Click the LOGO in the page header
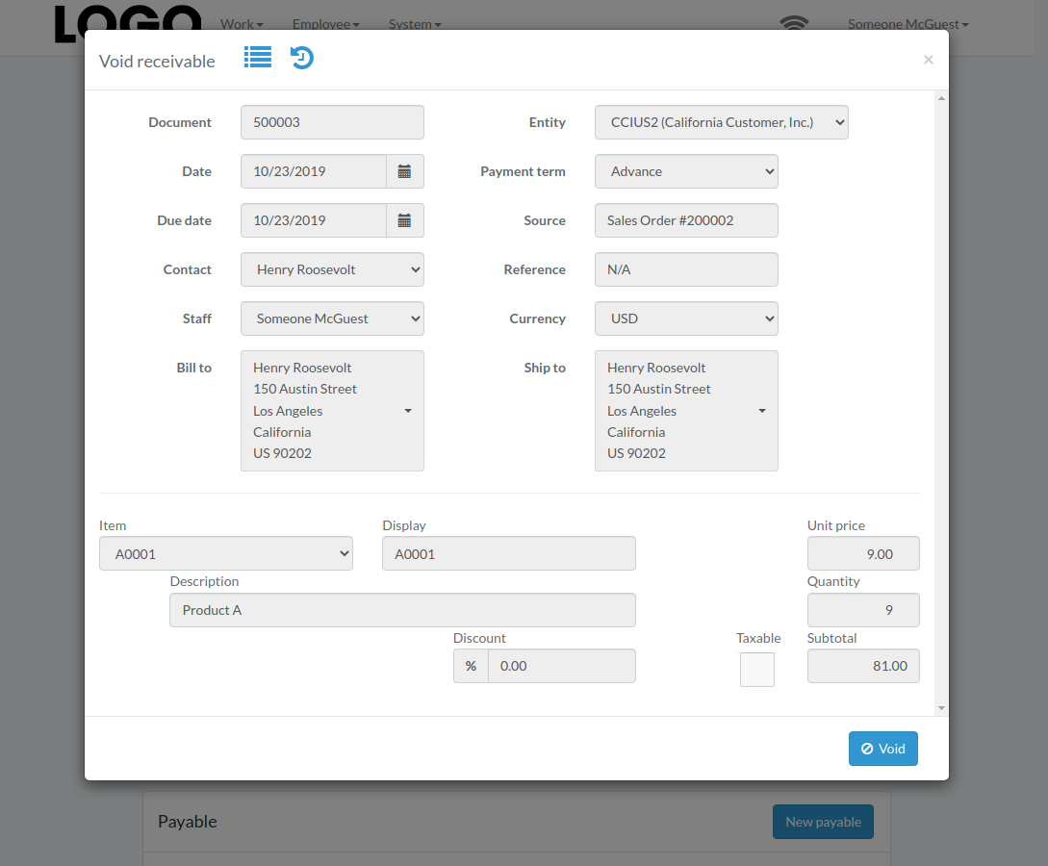1048x866 pixels. point(128,24)
